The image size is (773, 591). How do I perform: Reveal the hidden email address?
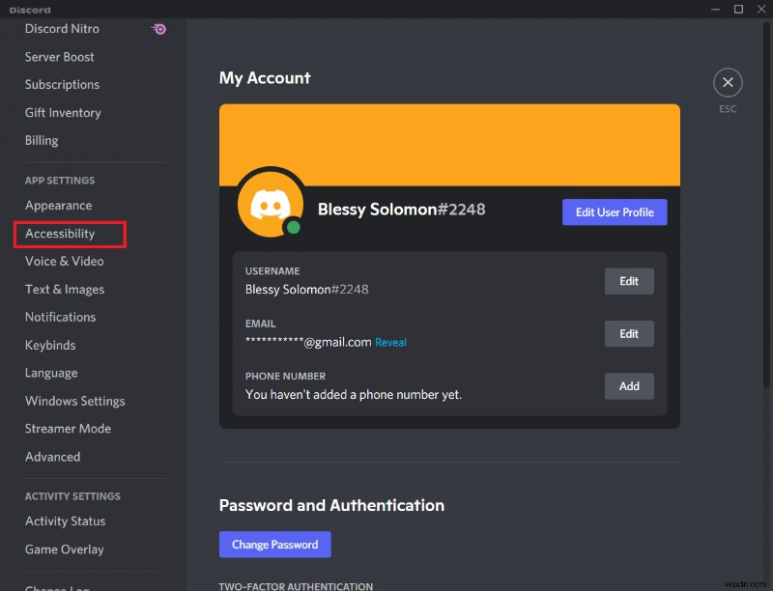pos(390,342)
